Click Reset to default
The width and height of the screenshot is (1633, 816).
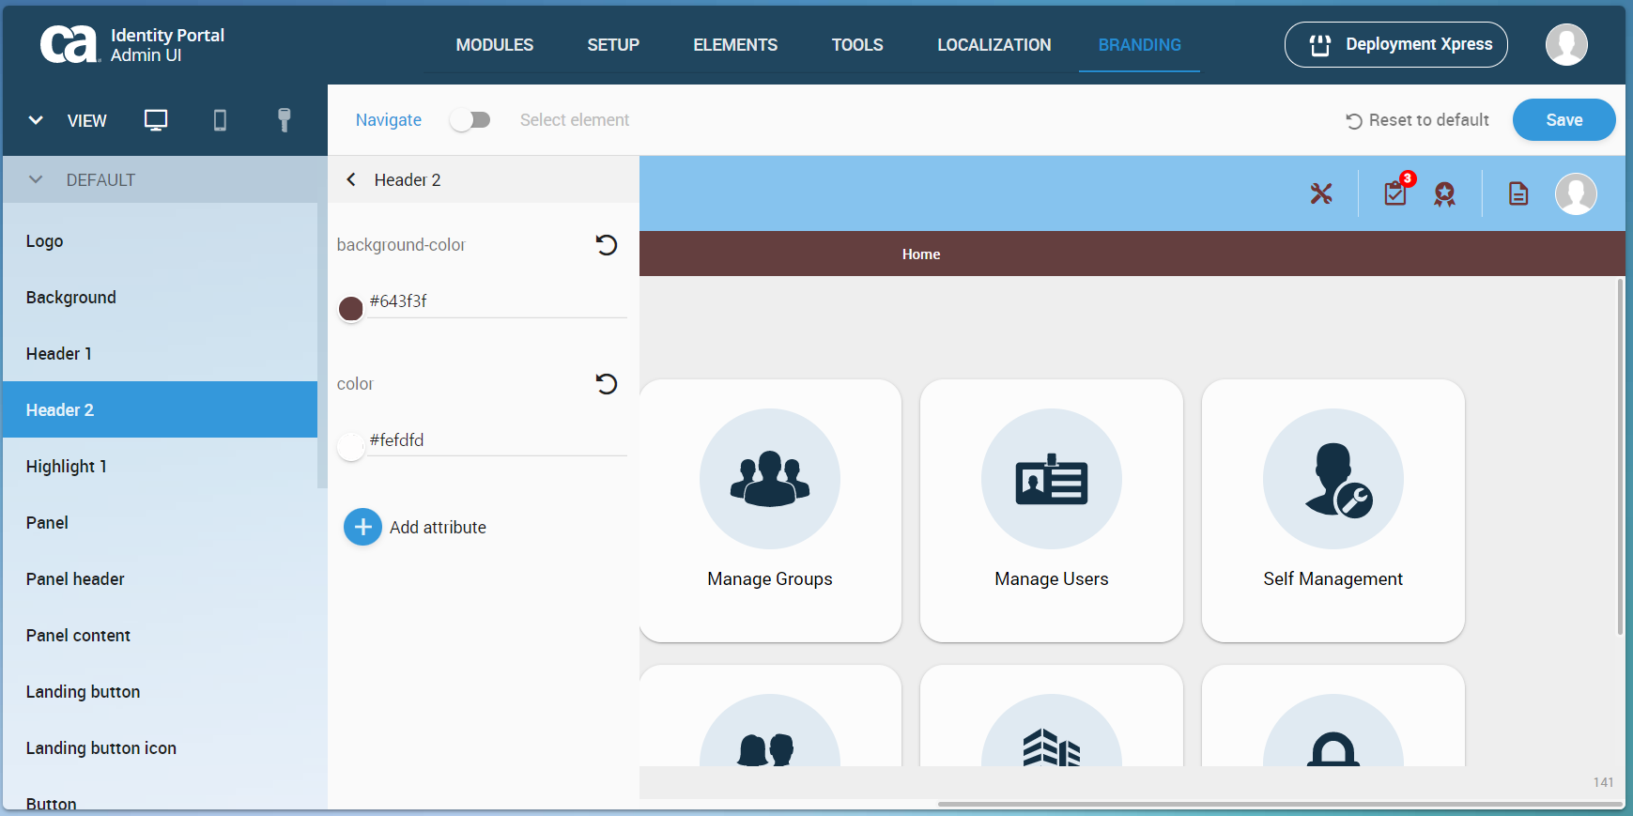coord(1418,120)
